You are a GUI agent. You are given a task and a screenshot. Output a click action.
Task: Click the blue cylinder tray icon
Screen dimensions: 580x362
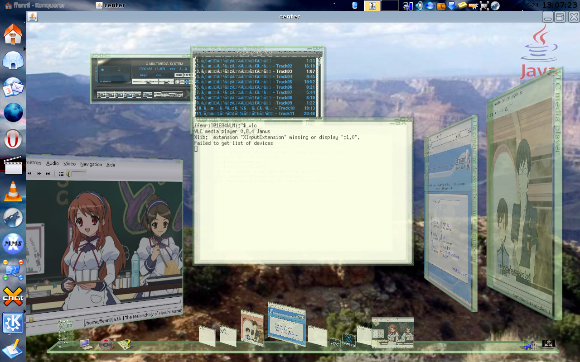click(x=355, y=5)
